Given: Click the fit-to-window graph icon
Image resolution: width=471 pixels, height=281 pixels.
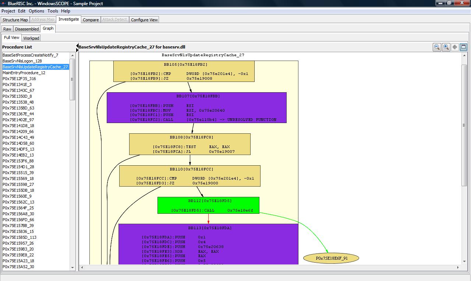Looking at the screenshot, I should click(x=464, y=47).
